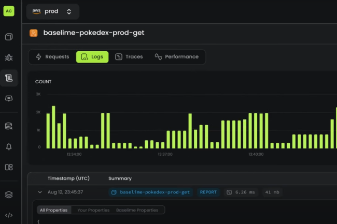Switch to the Traces tab
The image size is (337, 224).
(x=129, y=57)
